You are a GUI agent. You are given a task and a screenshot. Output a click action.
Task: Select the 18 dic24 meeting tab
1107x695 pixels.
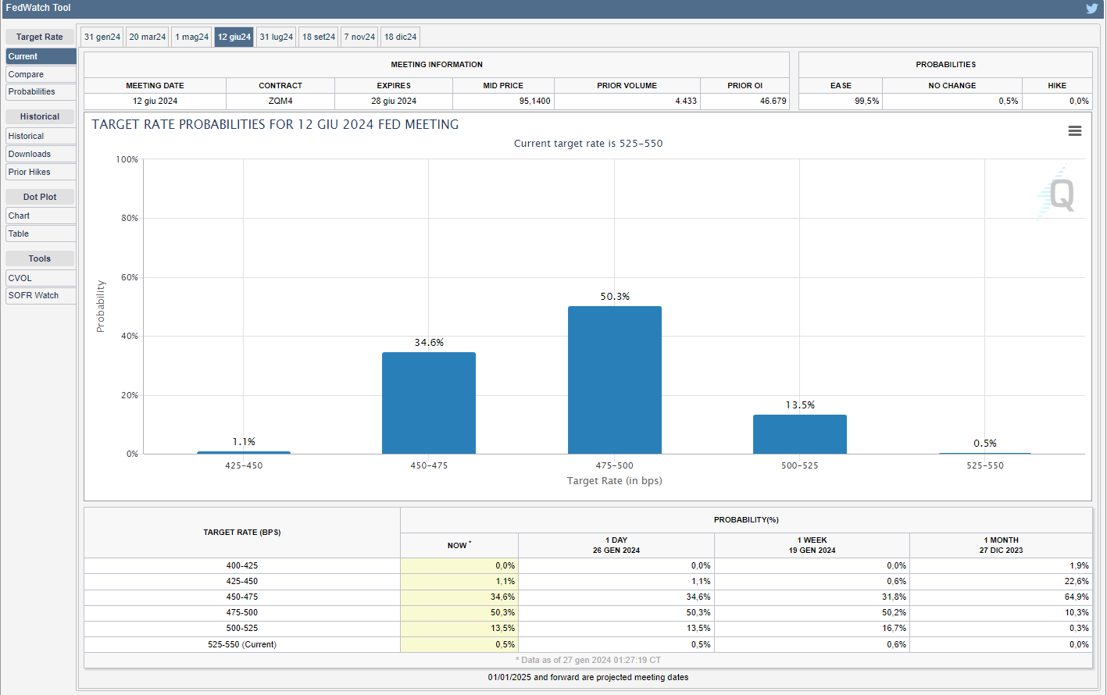tap(401, 37)
